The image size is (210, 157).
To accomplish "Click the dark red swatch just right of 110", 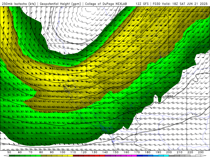I will coord(76,156).
